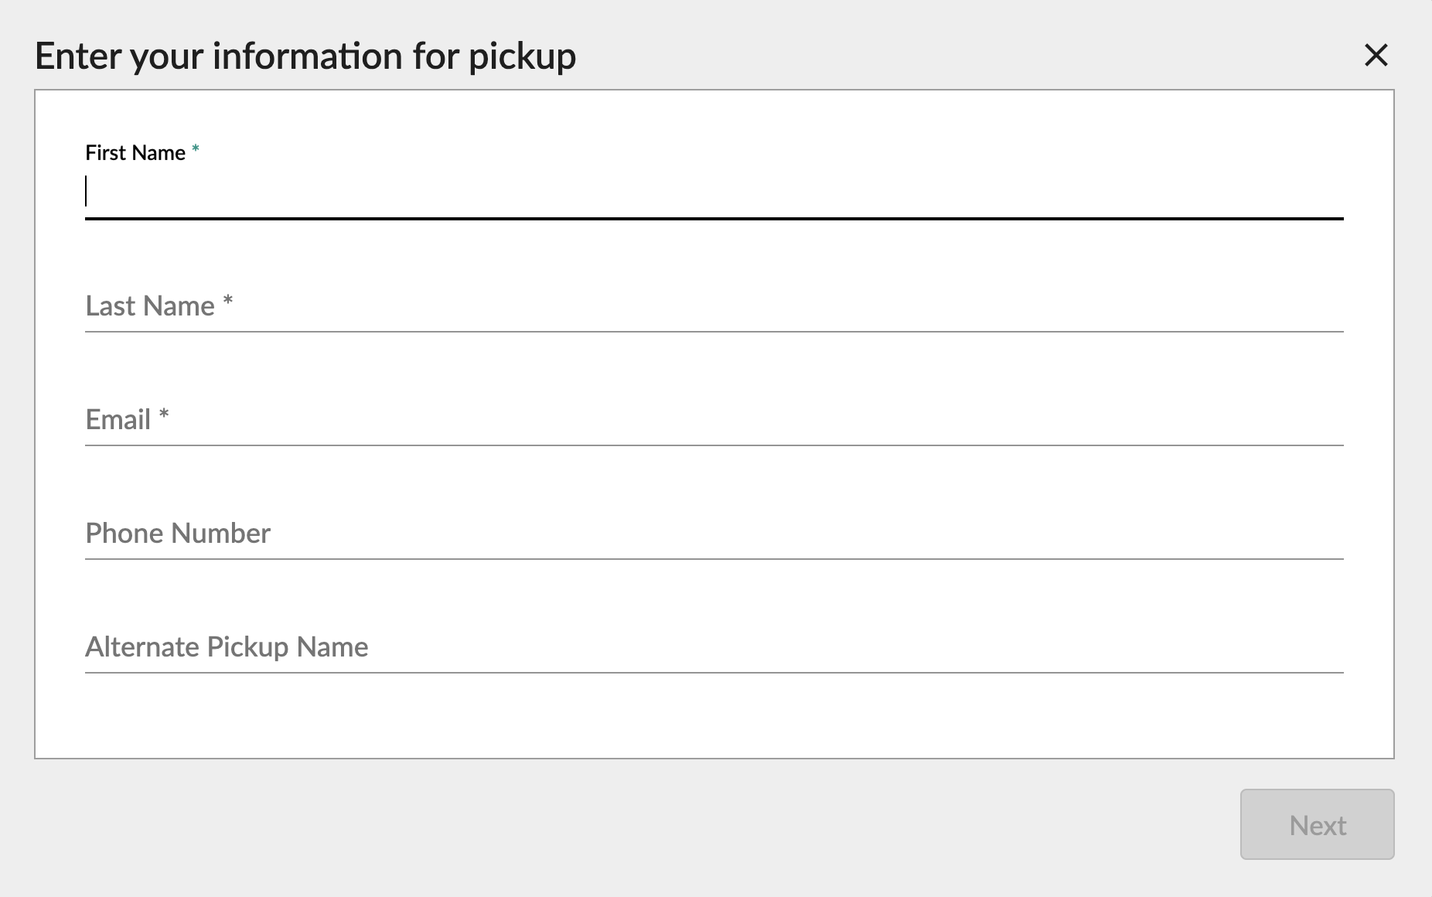Click the blinking text cursor in First Name
1432x897 pixels.
click(87, 191)
